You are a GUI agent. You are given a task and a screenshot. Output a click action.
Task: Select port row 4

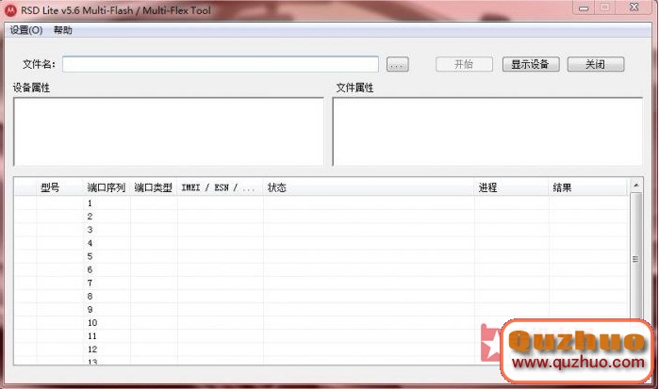click(x=321, y=243)
